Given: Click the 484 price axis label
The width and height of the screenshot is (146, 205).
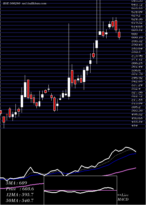Looking at the screenshot, I should click(x=134, y=126).
